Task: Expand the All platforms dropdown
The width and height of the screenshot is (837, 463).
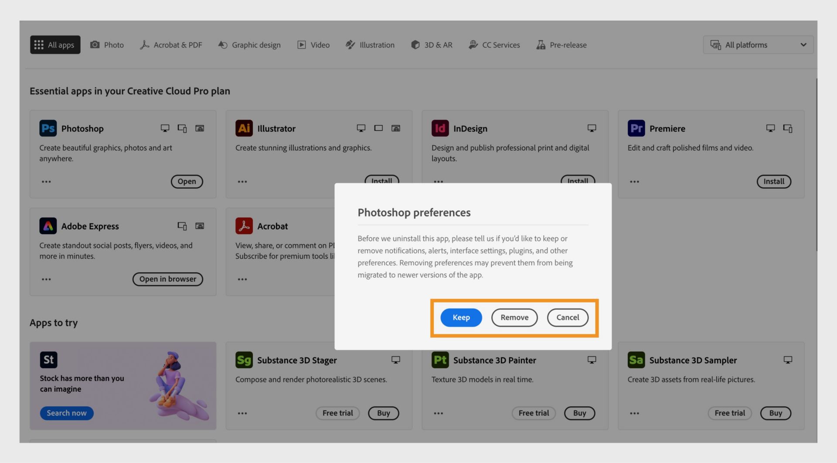Action: point(758,45)
